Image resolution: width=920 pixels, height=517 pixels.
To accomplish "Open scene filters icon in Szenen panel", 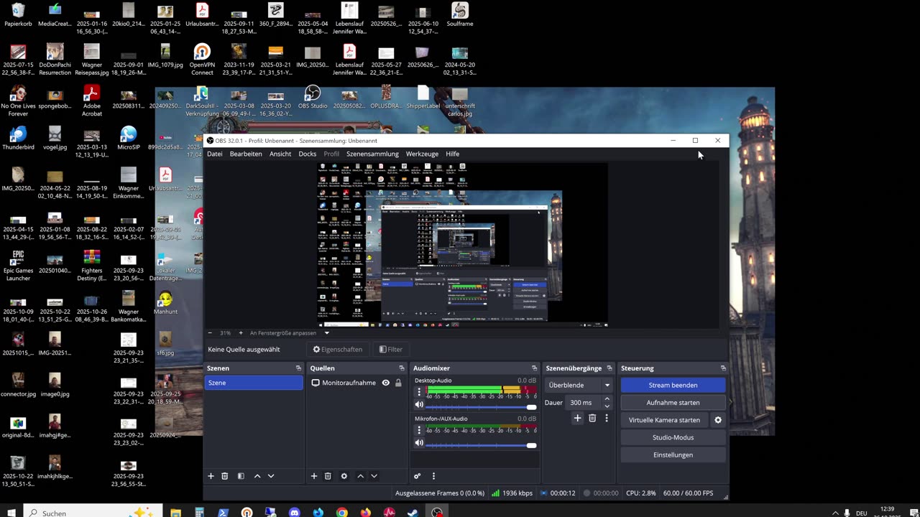I will 241,476.
